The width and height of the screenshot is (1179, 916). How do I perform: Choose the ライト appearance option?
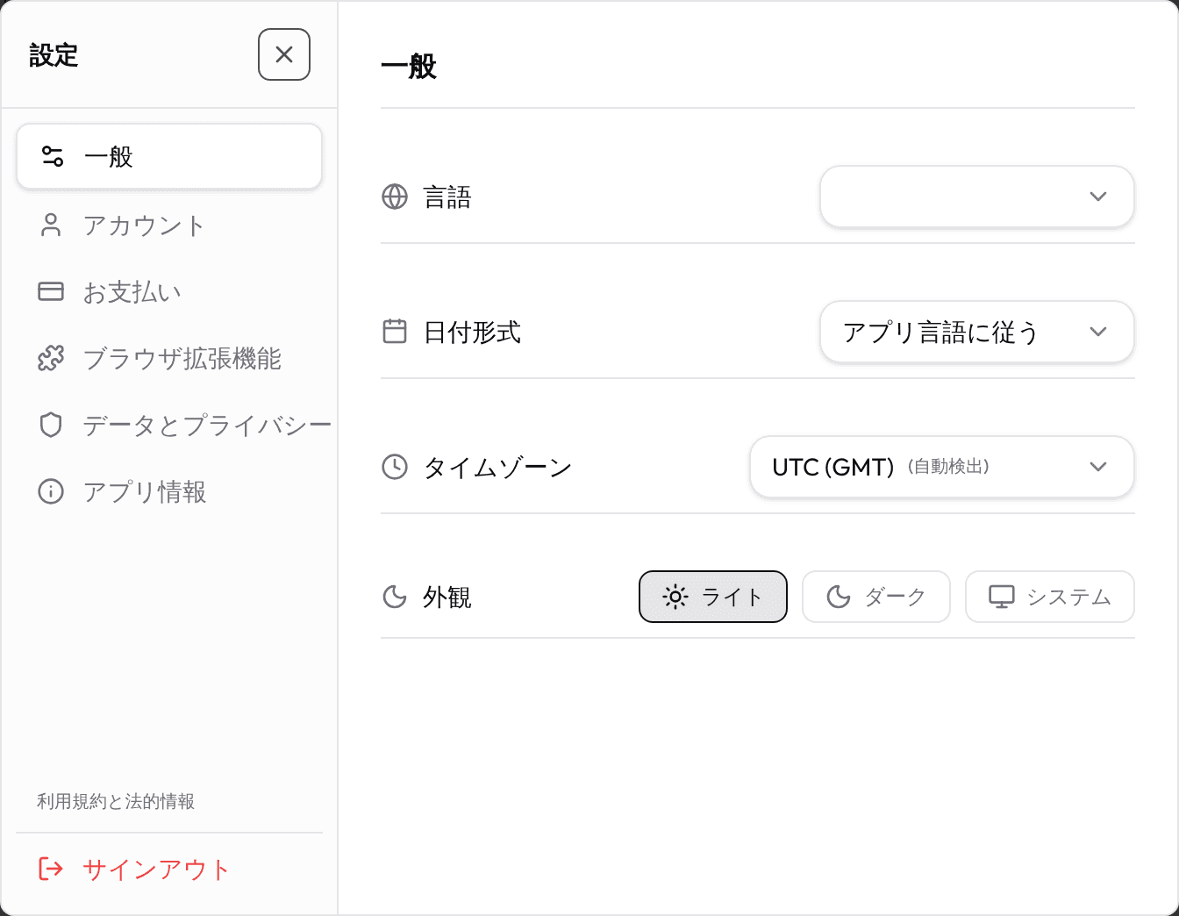[713, 597]
